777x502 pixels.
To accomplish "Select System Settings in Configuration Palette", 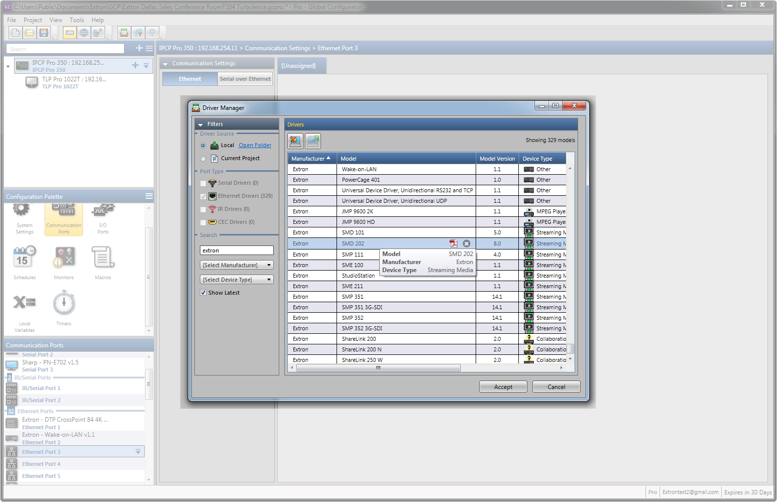I will pyautogui.click(x=24, y=219).
